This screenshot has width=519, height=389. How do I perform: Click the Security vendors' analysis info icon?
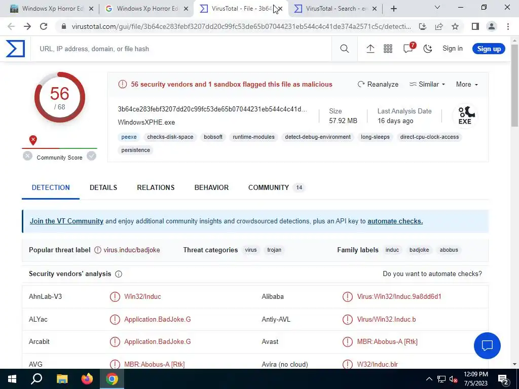119,274
